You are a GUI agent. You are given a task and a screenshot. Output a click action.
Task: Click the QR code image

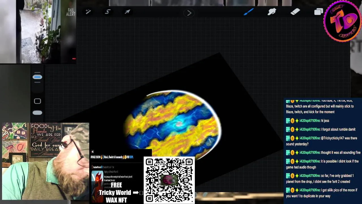[x=169, y=180]
